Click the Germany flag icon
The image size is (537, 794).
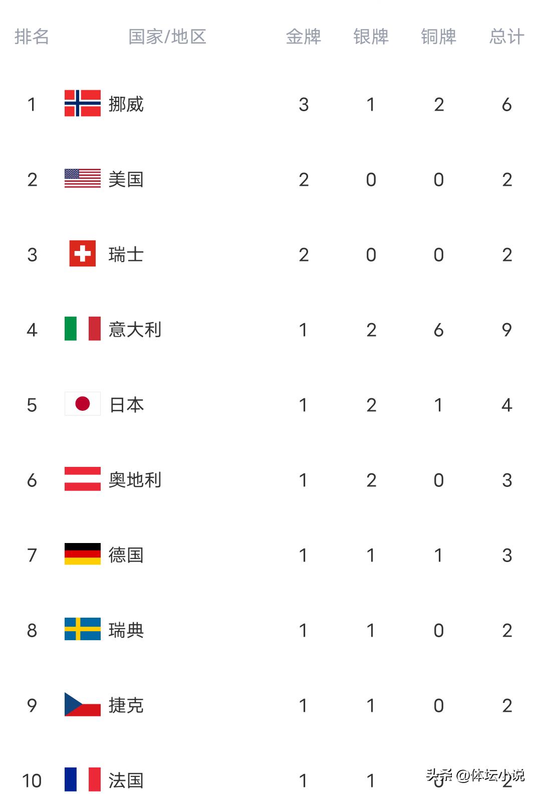click(x=83, y=554)
